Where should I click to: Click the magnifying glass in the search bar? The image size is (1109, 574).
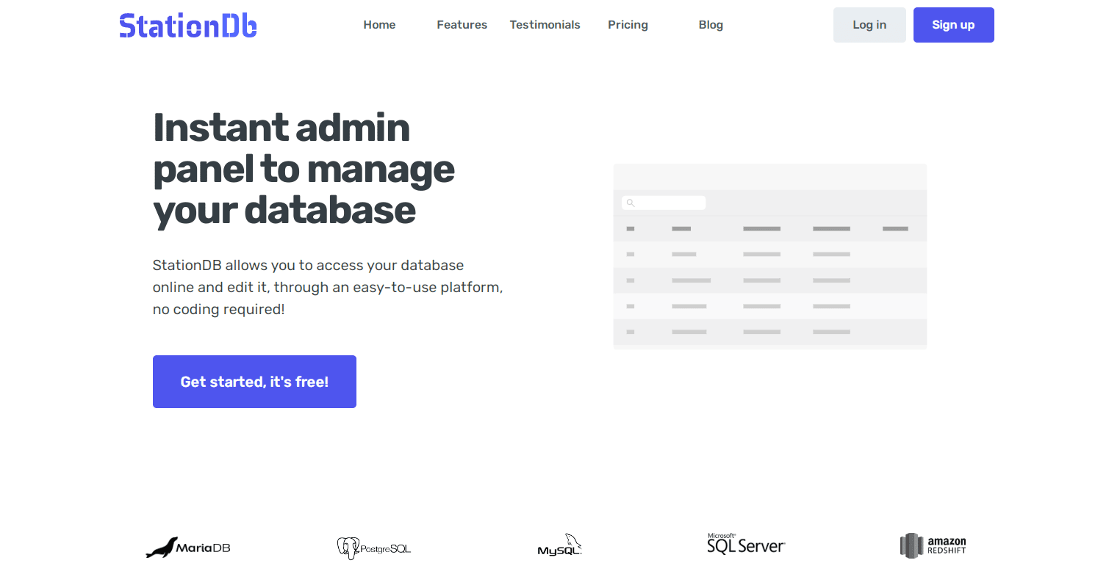(x=631, y=203)
